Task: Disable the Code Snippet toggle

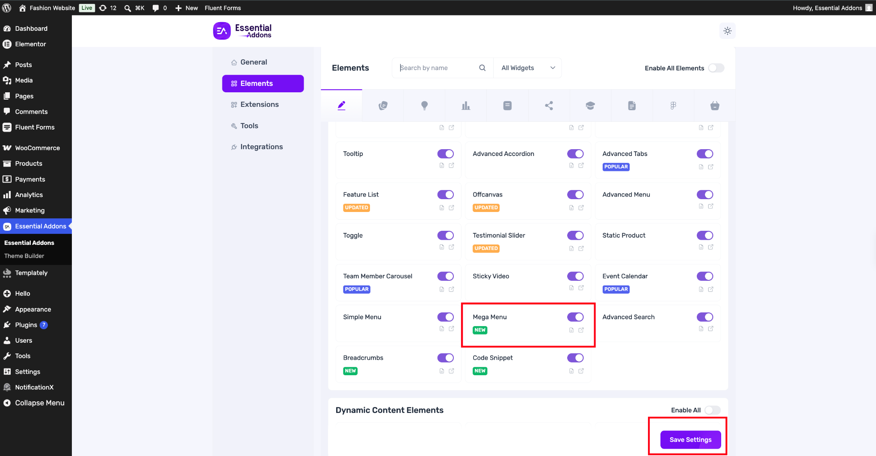Action: tap(575, 358)
